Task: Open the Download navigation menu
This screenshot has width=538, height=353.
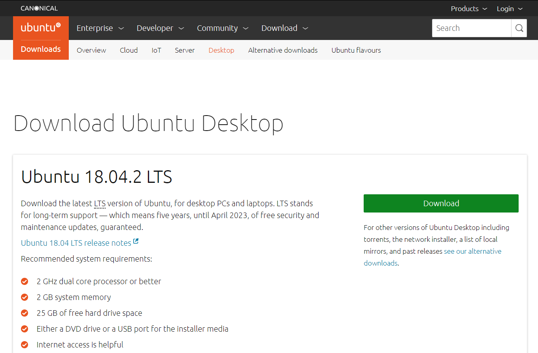Action: [285, 28]
